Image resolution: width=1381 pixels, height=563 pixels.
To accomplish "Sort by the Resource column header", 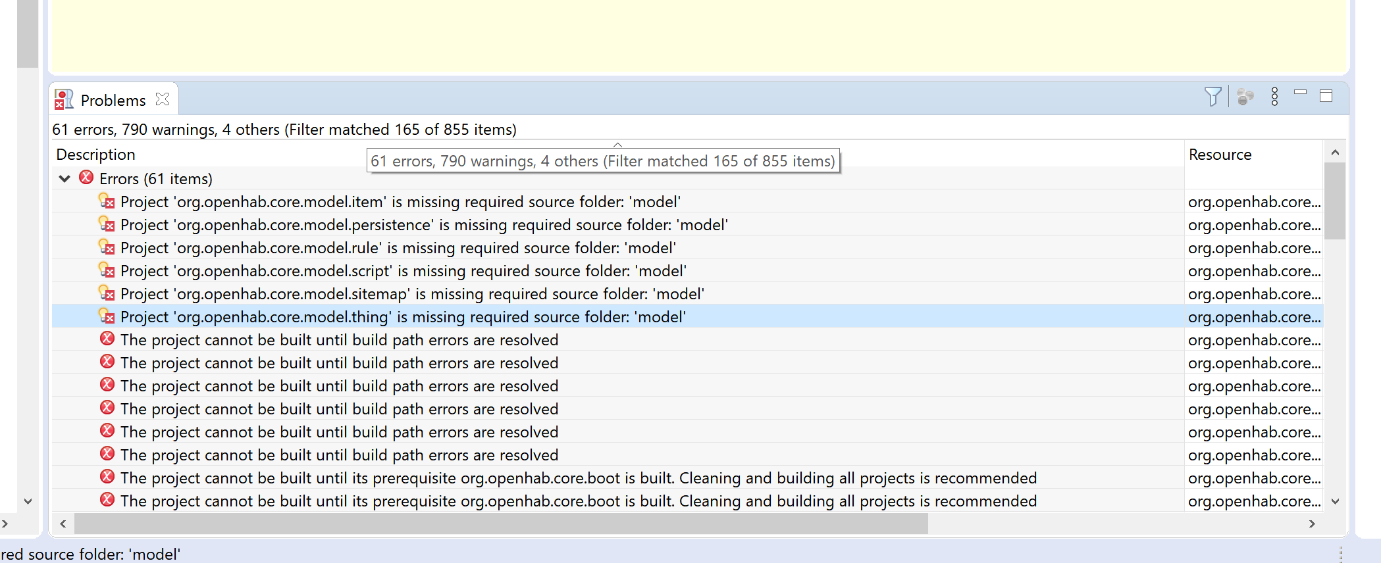I will [1220, 155].
